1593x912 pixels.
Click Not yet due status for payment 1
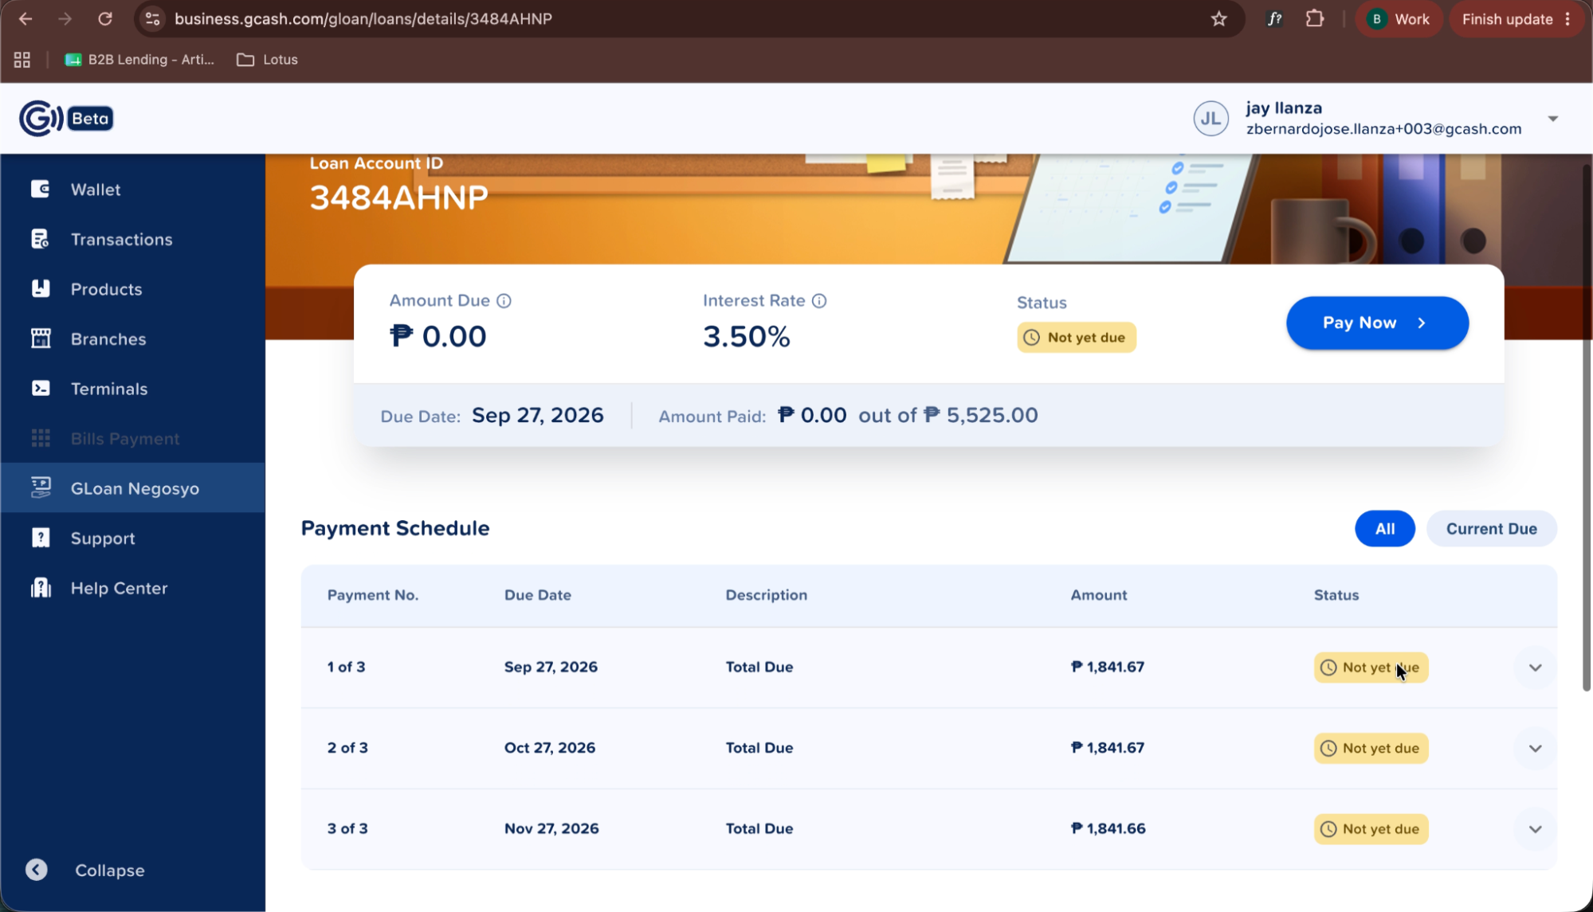(1371, 667)
